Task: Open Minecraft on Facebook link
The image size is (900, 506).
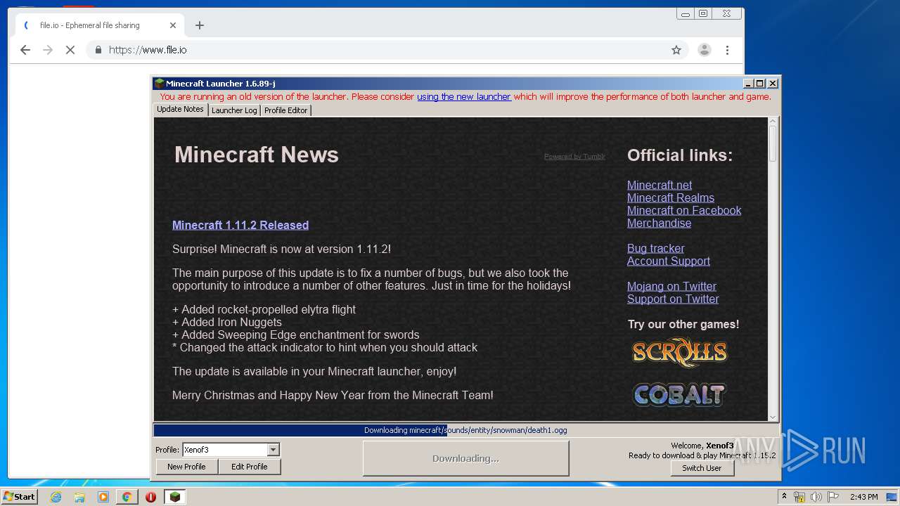Action: 684,210
